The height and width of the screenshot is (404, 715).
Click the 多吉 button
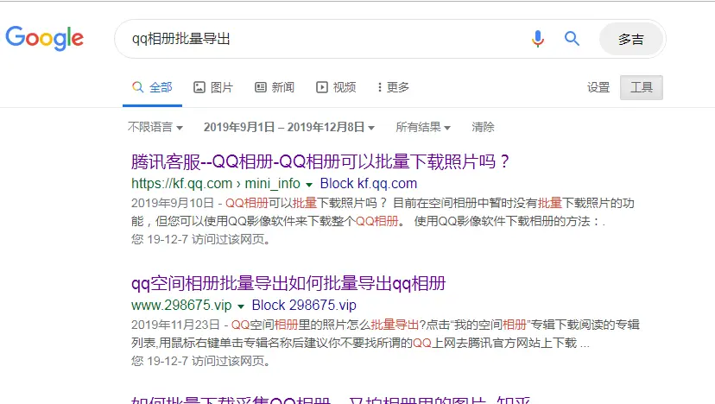pyautogui.click(x=631, y=39)
